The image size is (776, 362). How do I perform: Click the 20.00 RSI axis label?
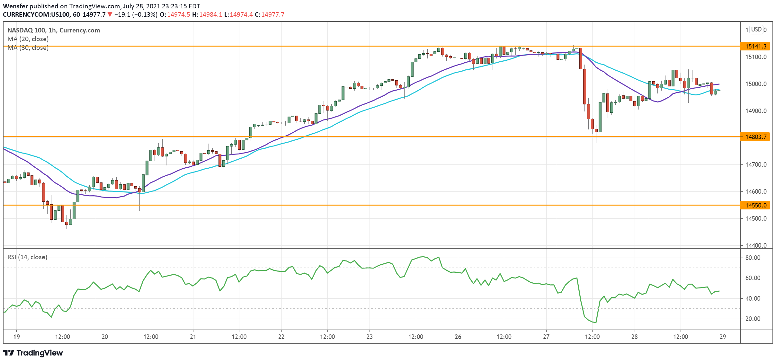click(753, 319)
